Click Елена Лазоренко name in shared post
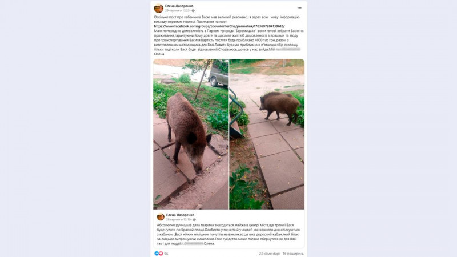This screenshot has height=257, width=457. click(180, 215)
